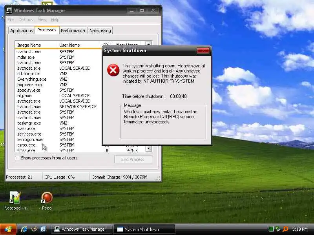The image size is (314, 235).
Task: Close the Windows Task Manager window
Action: (153, 11)
